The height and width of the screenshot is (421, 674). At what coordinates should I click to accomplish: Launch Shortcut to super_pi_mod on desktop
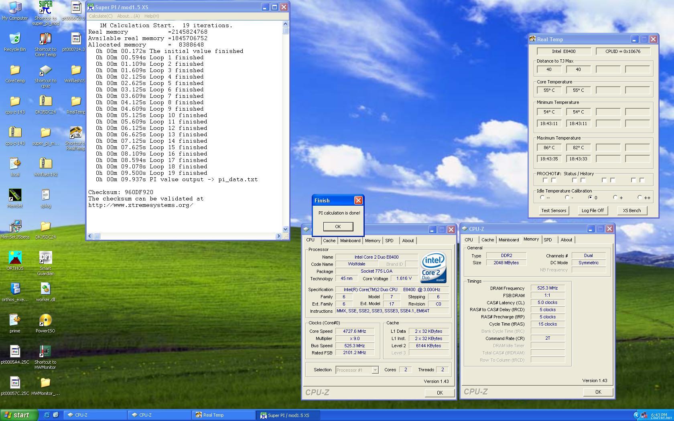pyautogui.click(x=45, y=13)
